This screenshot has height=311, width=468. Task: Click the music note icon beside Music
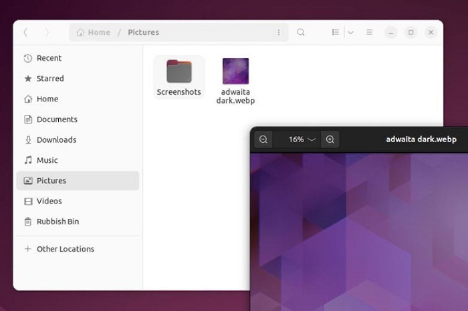click(x=28, y=160)
